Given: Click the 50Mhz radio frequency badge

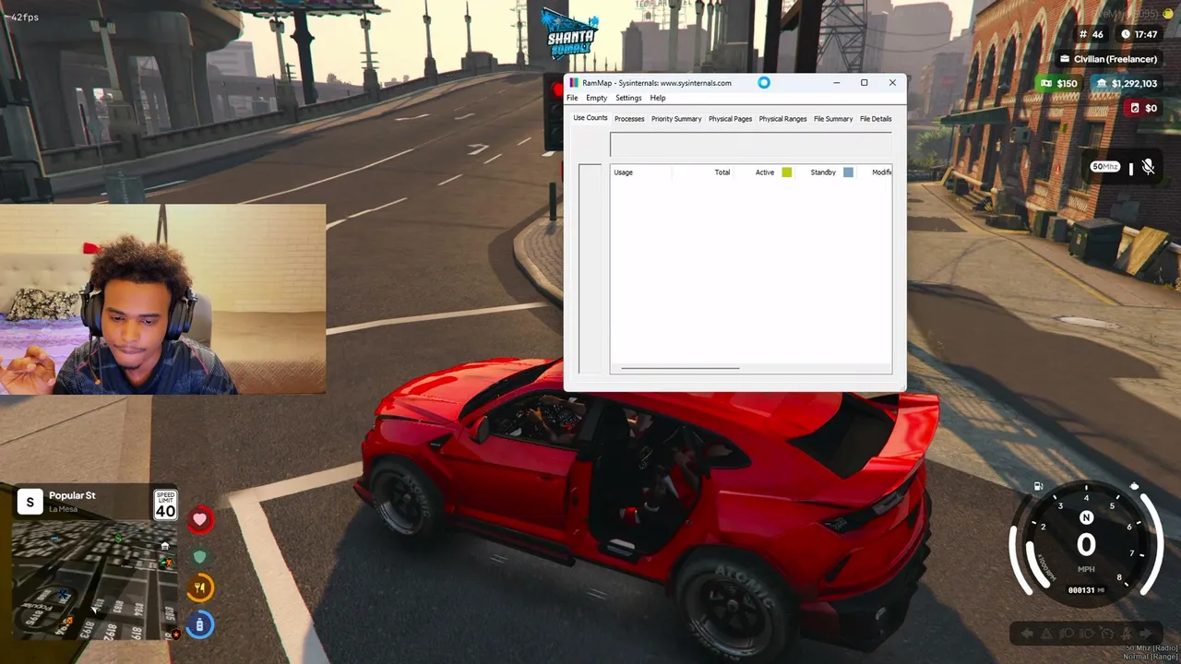Looking at the screenshot, I should coord(1105,167).
